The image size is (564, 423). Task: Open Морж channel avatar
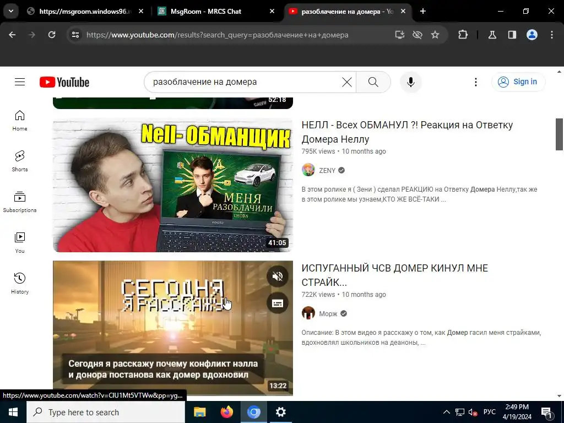coord(308,313)
